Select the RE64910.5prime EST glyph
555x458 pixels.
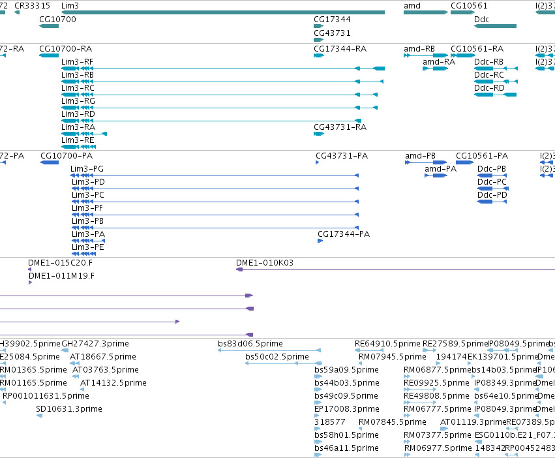click(369, 350)
